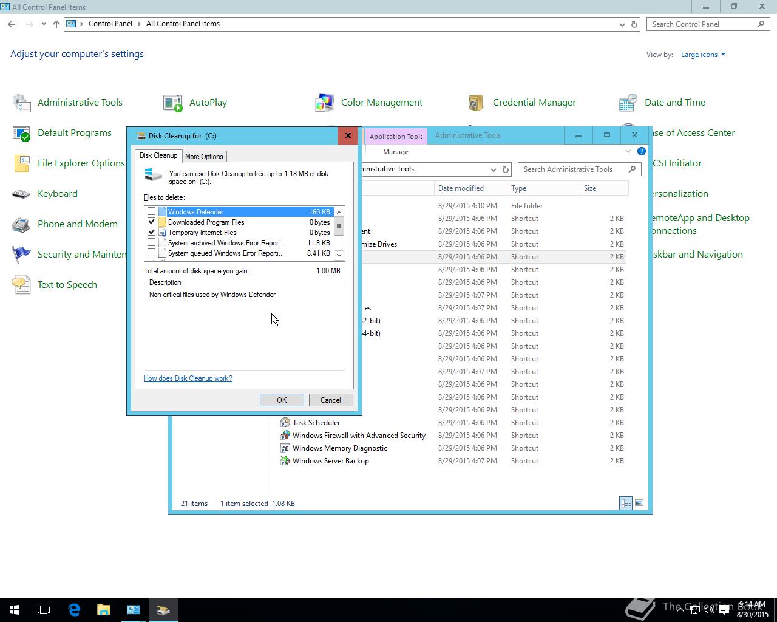Open the Application Tools ribbon tab
This screenshot has width=777, height=622.
[x=396, y=137]
